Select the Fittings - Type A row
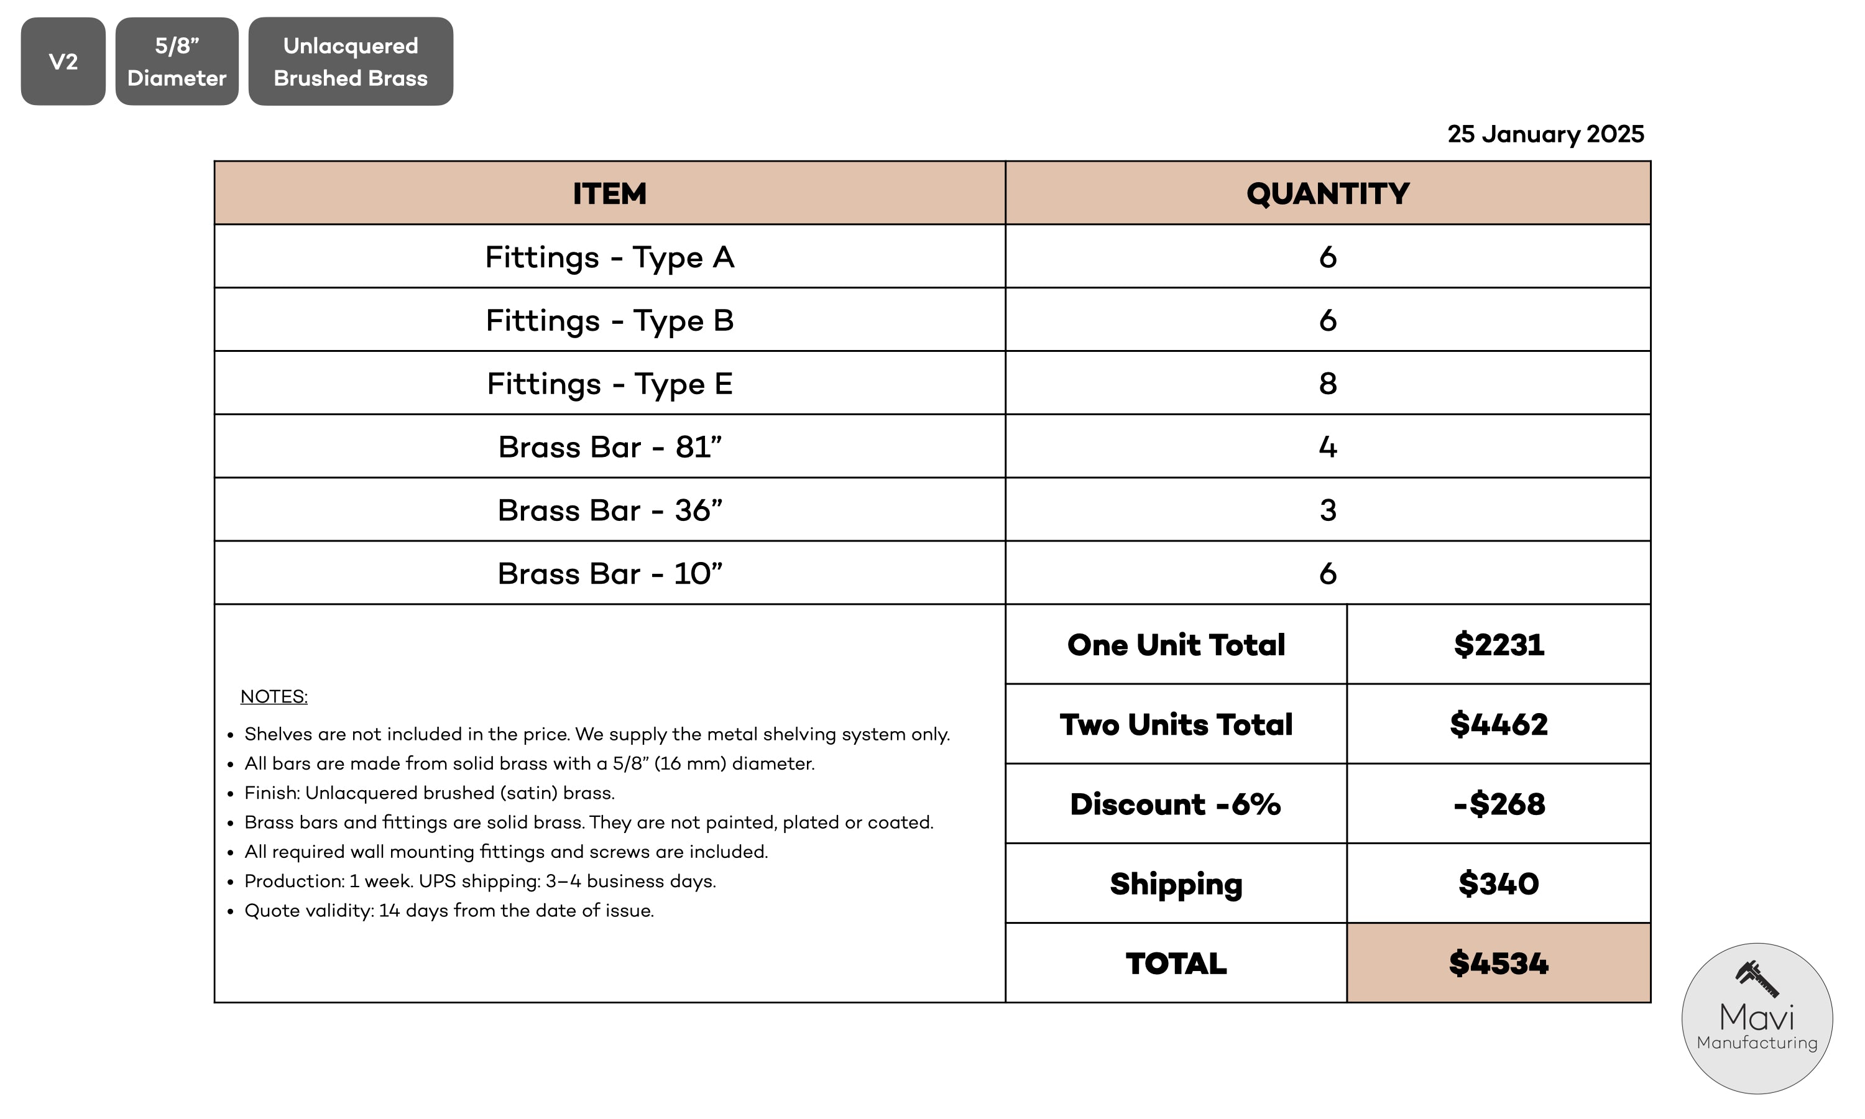Screen dimensions: 1865x1119 609,257
